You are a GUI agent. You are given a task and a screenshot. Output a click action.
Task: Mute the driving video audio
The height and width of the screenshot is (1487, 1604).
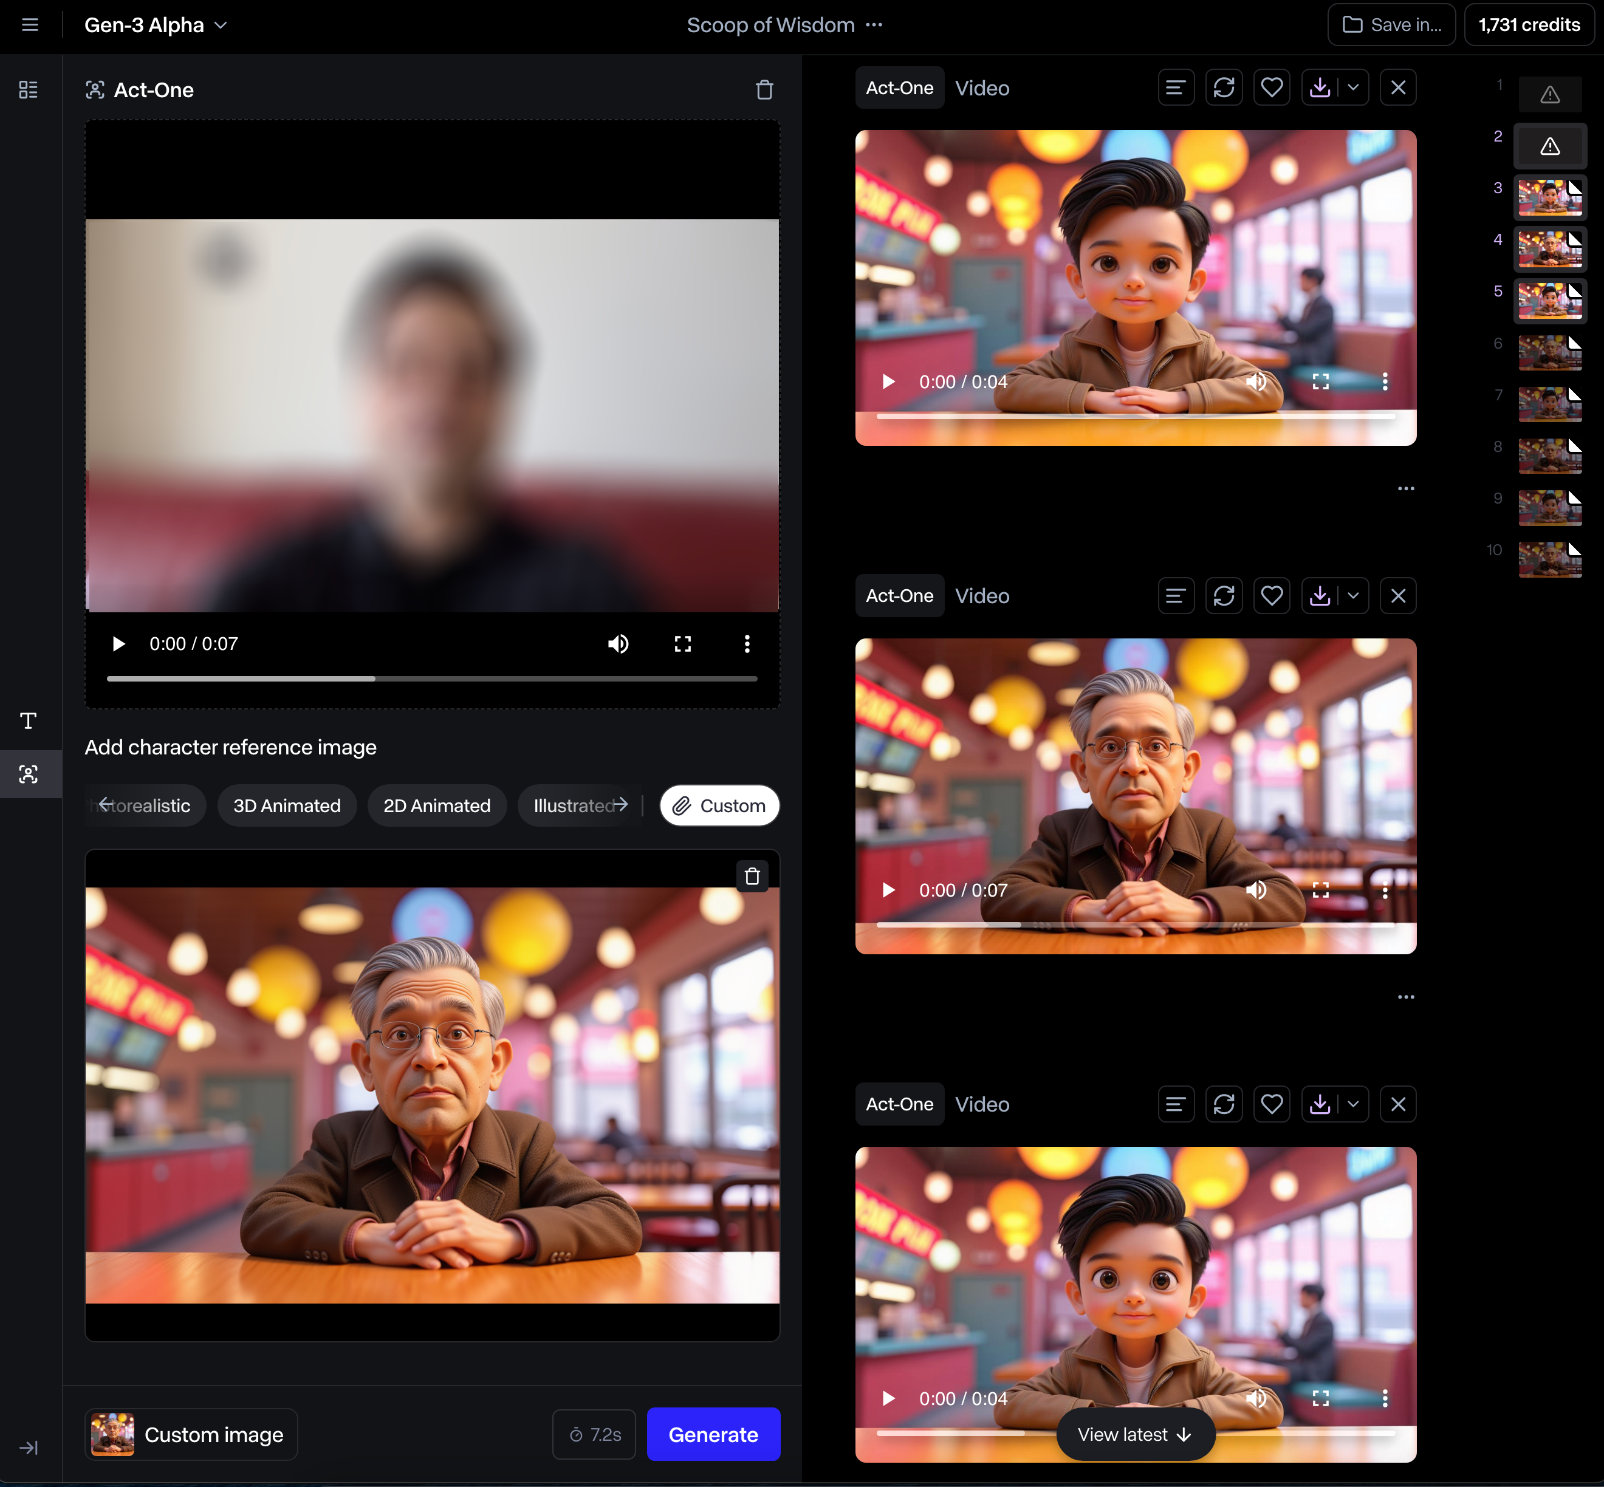pos(618,644)
